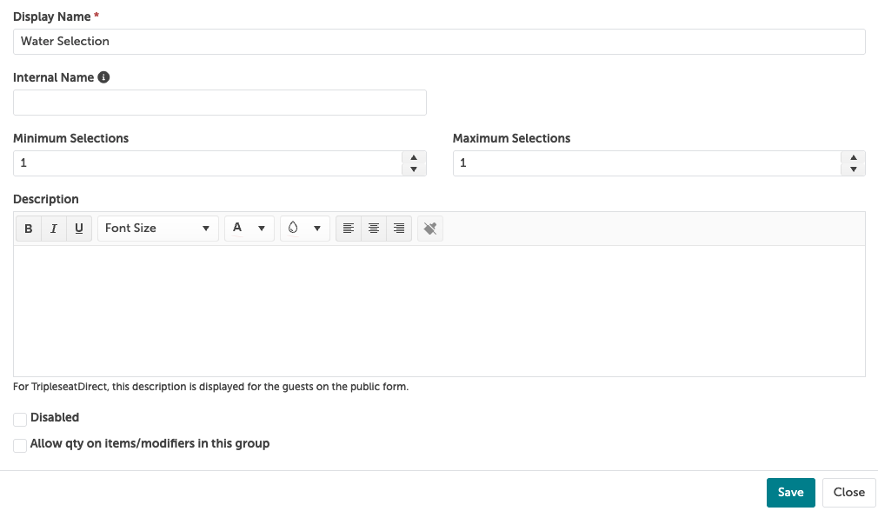Open the Font Size dropdown
This screenshot has width=878, height=511.
click(x=158, y=229)
